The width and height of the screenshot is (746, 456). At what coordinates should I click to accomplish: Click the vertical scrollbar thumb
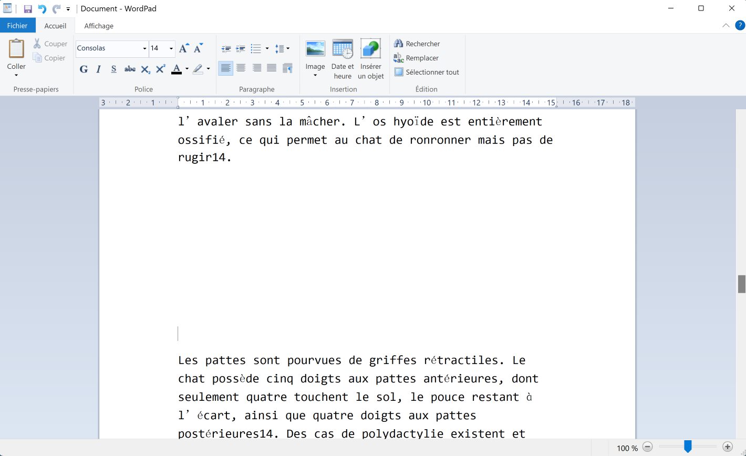(742, 284)
